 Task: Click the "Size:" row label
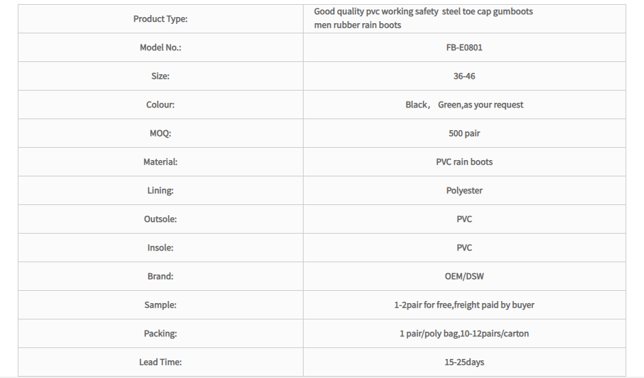pyautogui.click(x=160, y=76)
